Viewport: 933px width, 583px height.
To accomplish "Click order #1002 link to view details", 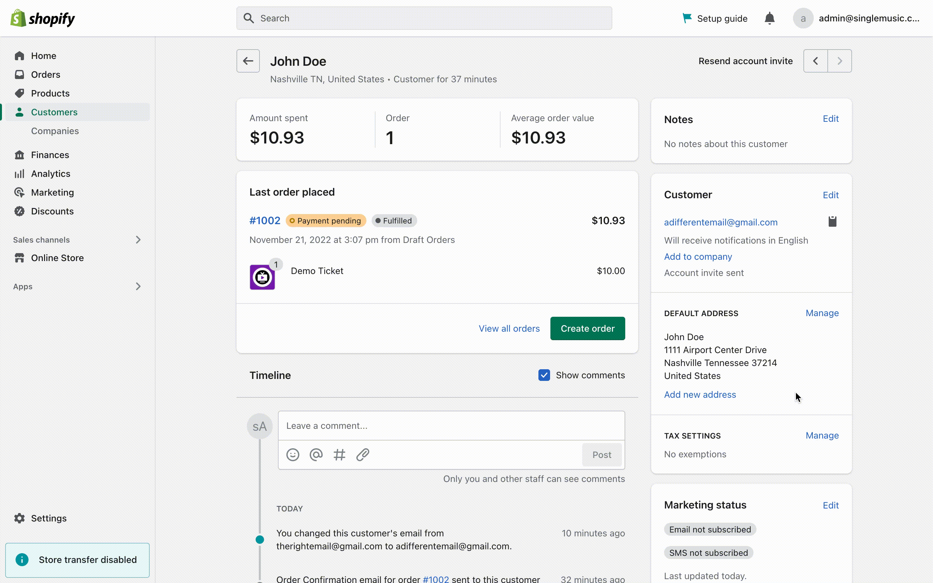I will [x=265, y=220].
